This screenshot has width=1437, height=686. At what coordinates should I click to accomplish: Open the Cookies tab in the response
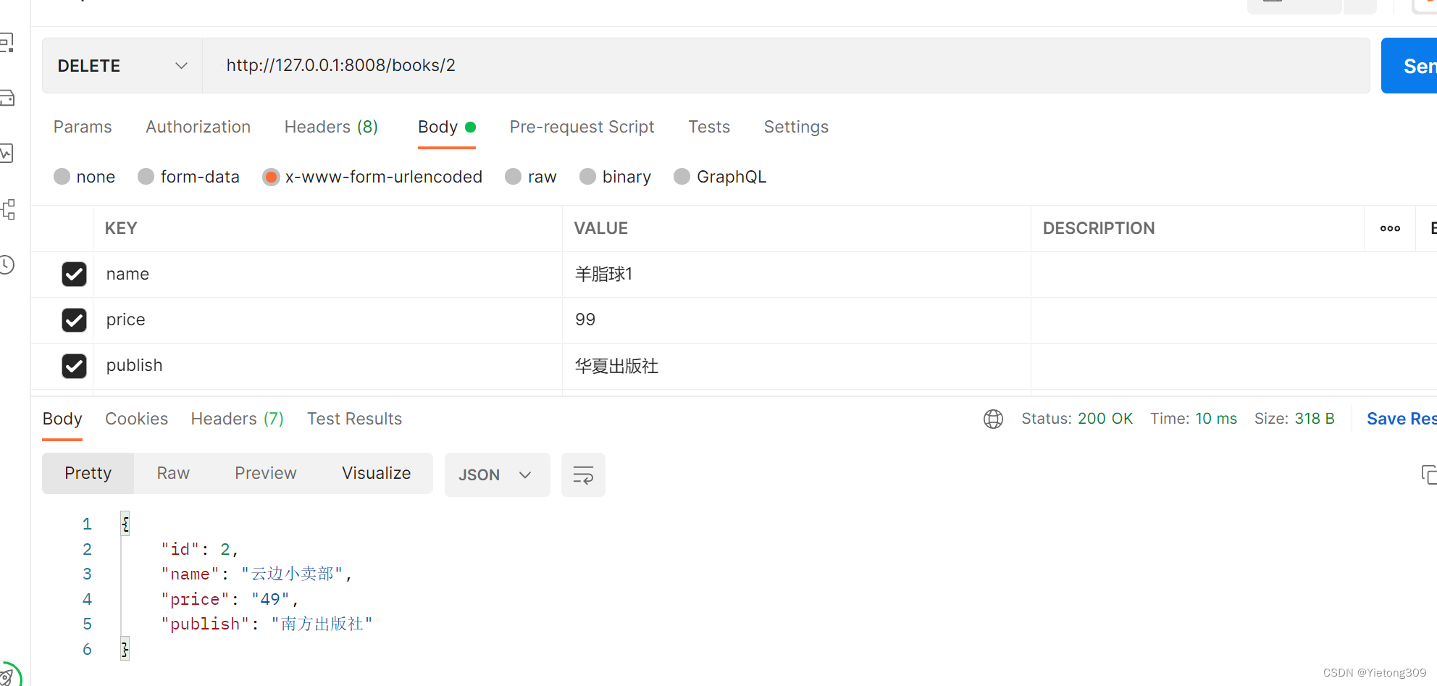click(x=136, y=419)
